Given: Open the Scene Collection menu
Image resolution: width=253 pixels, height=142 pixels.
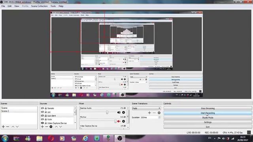Looking at the screenshot, I should tap(40, 6).
